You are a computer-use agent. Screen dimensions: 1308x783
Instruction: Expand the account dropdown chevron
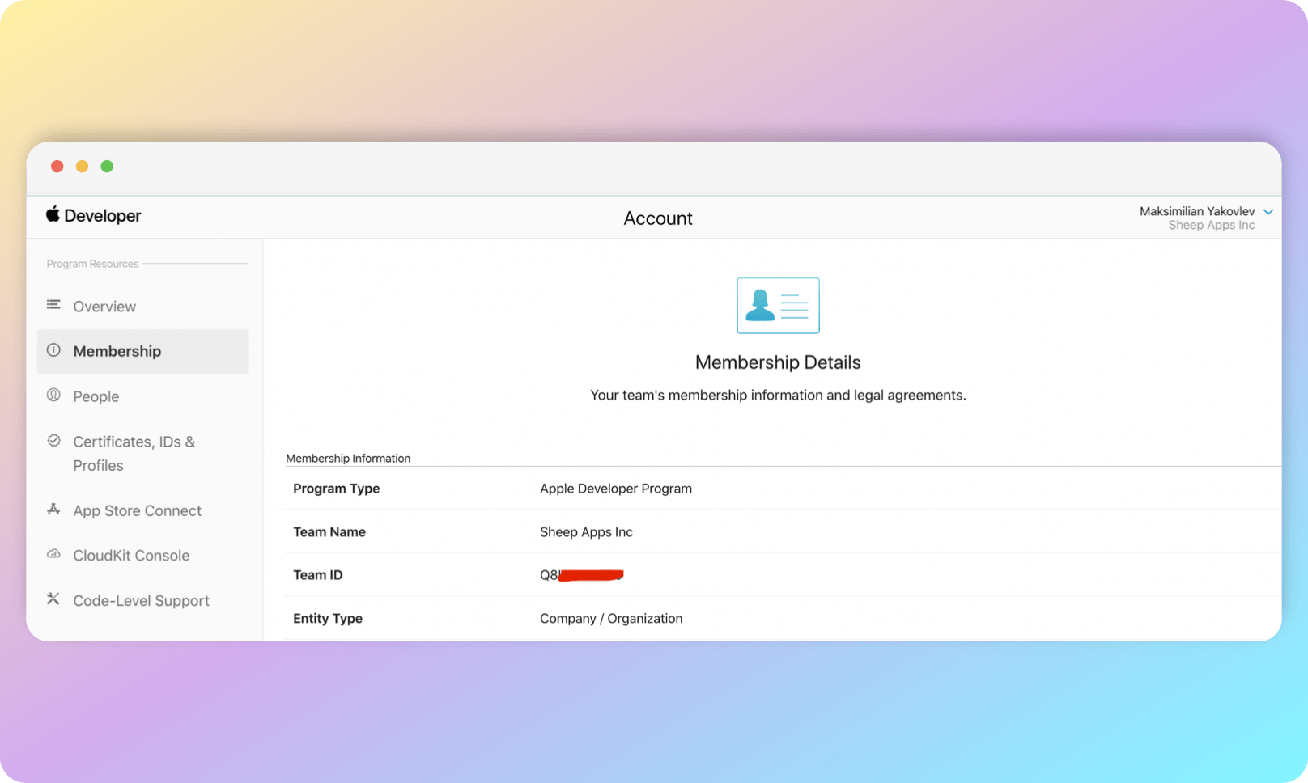point(1268,212)
